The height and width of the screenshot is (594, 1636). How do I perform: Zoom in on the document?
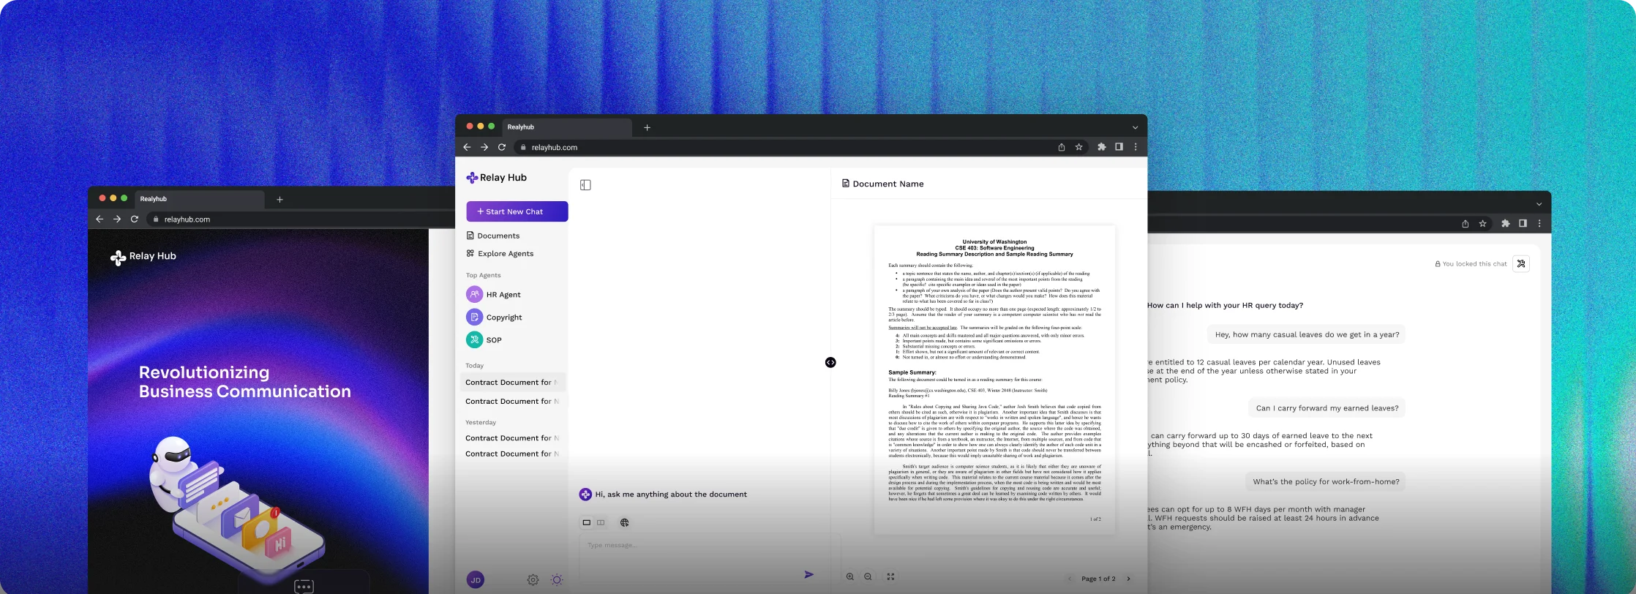(850, 577)
